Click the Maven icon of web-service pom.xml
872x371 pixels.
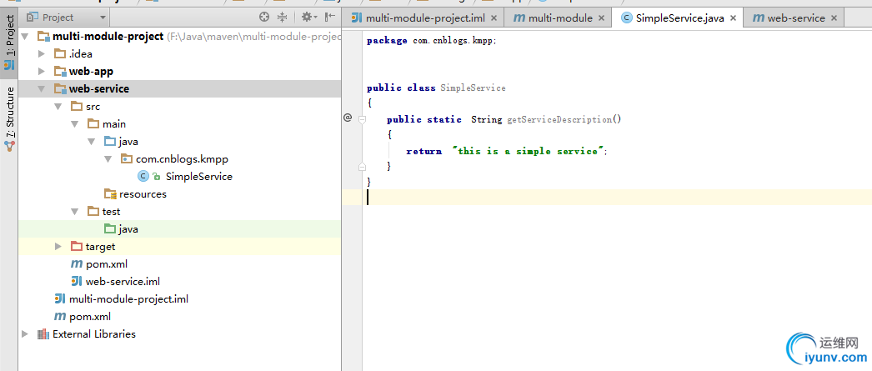tap(76, 263)
